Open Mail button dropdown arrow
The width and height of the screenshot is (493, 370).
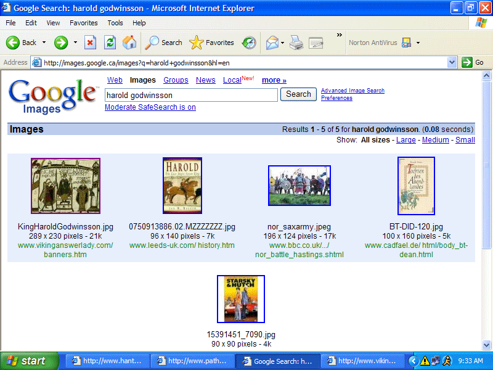click(282, 43)
